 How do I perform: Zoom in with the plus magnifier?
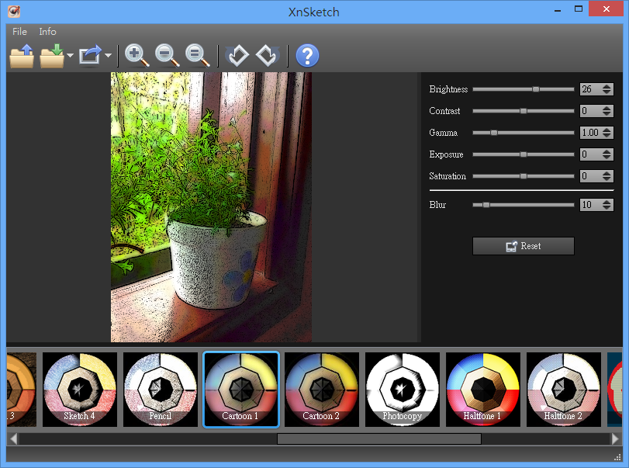tap(137, 55)
